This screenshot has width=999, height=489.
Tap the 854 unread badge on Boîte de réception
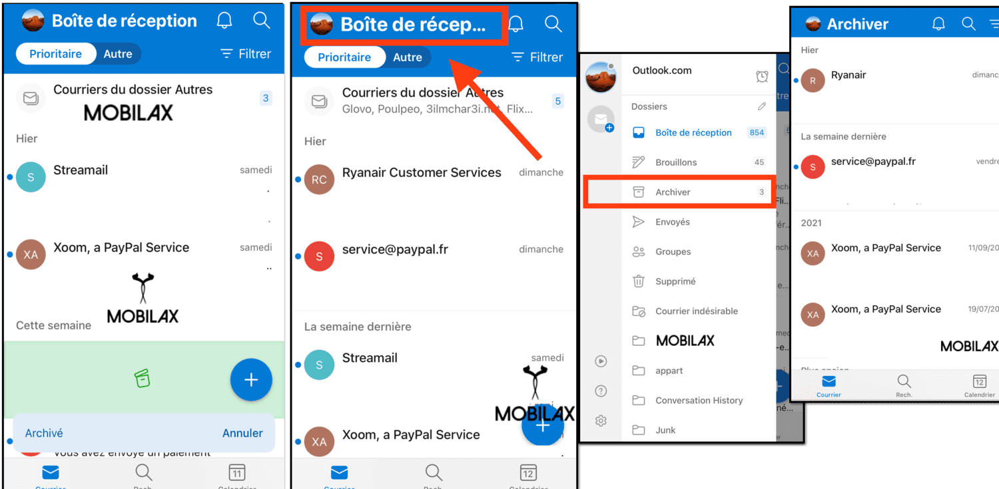(757, 132)
